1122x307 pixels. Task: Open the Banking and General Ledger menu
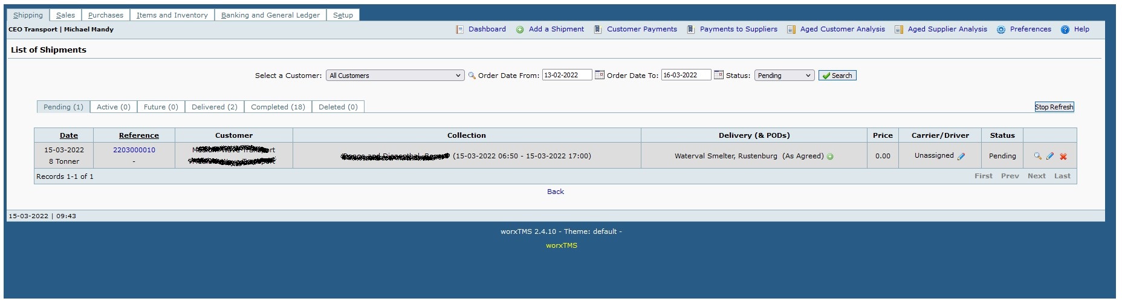coord(270,15)
